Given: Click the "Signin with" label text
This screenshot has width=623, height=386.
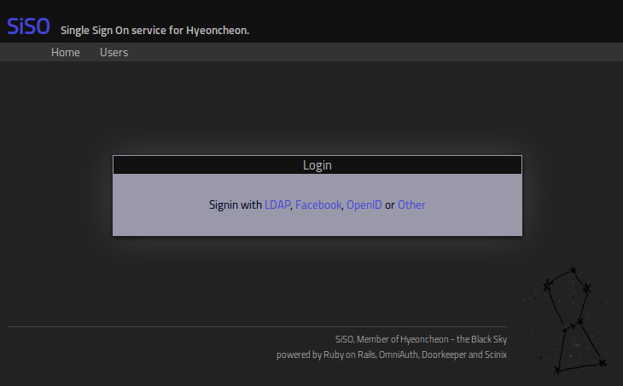Looking at the screenshot, I should coord(236,205).
